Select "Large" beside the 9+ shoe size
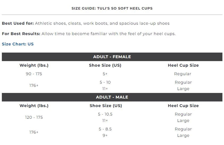This screenshot has height=145, width=224. point(183,135)
